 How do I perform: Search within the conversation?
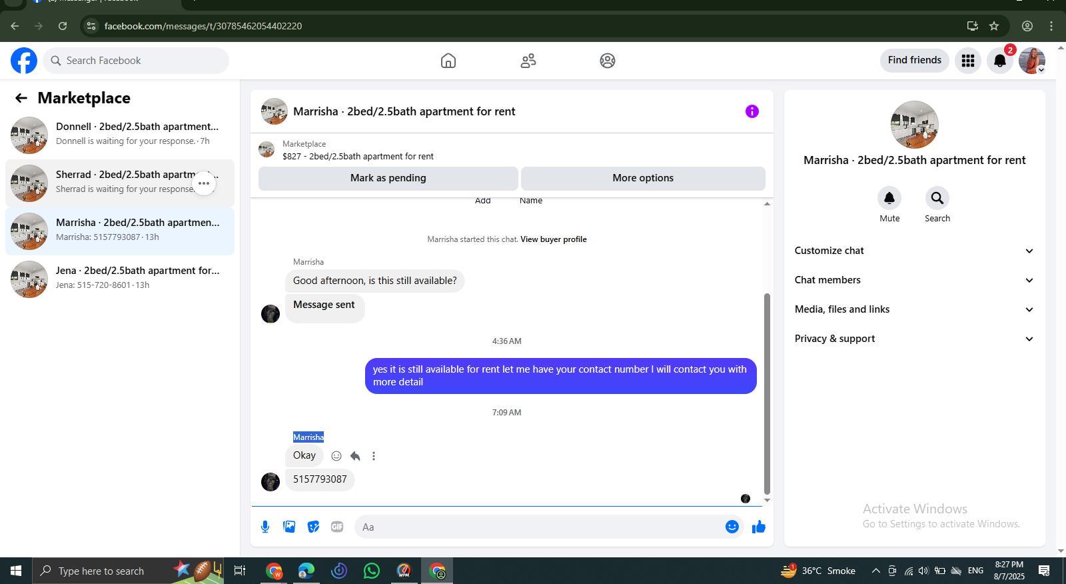[937, 198]
